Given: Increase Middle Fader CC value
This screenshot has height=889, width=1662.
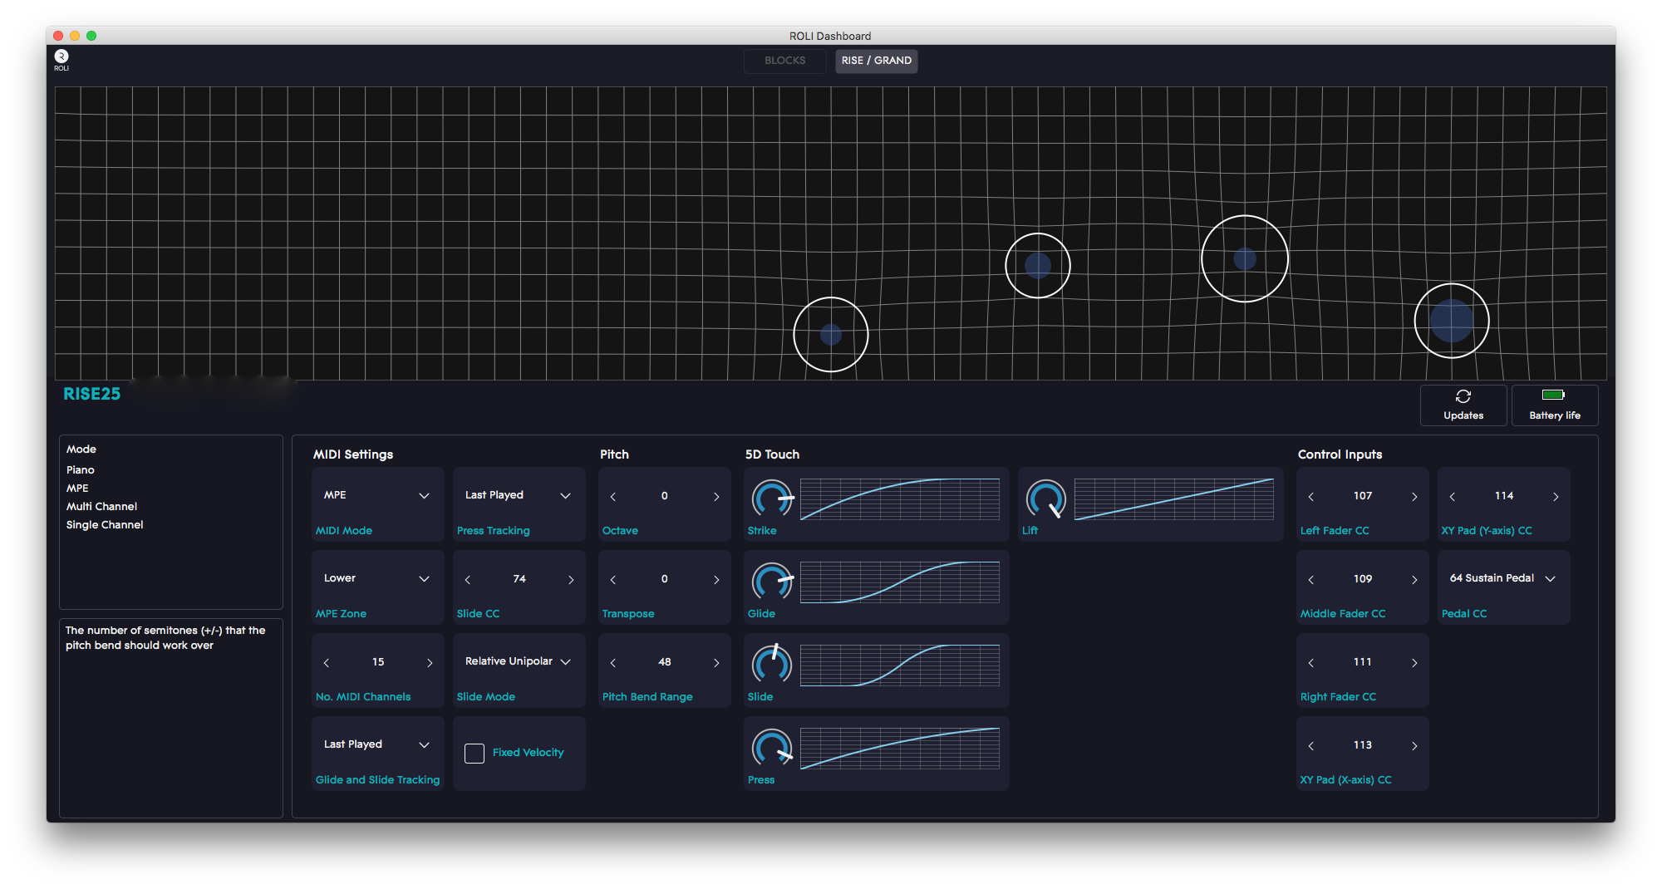Looking at the screenshot, I should tap(1414, 580).
